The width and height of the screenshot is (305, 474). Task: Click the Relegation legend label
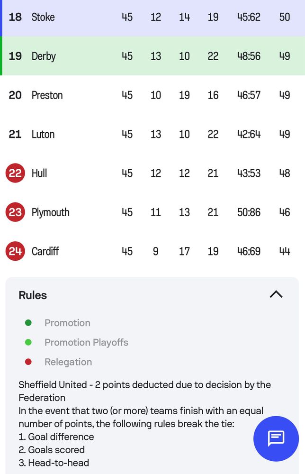tap(68, 362)
